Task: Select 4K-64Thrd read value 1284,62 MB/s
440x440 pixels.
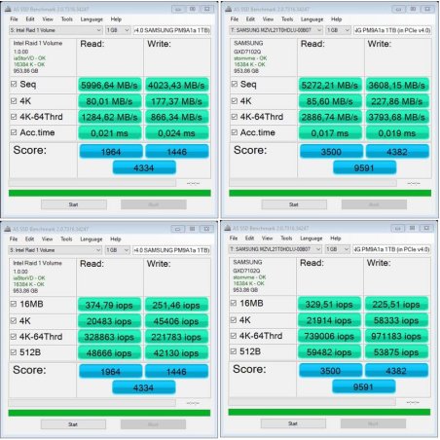Action: (x=109, y=117)
